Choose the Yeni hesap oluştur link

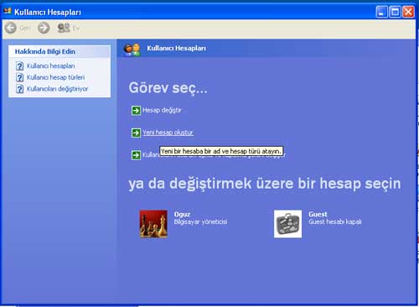168,133
